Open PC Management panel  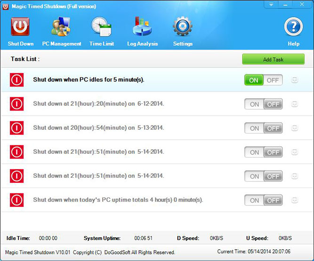pyautogui.click(x=62, y=32)
